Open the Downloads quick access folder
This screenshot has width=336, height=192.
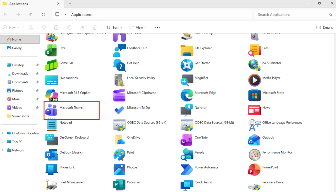tap(20, 73)
